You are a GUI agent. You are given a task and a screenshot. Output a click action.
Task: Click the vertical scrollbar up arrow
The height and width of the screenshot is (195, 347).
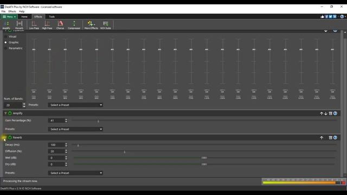(345, 32)
